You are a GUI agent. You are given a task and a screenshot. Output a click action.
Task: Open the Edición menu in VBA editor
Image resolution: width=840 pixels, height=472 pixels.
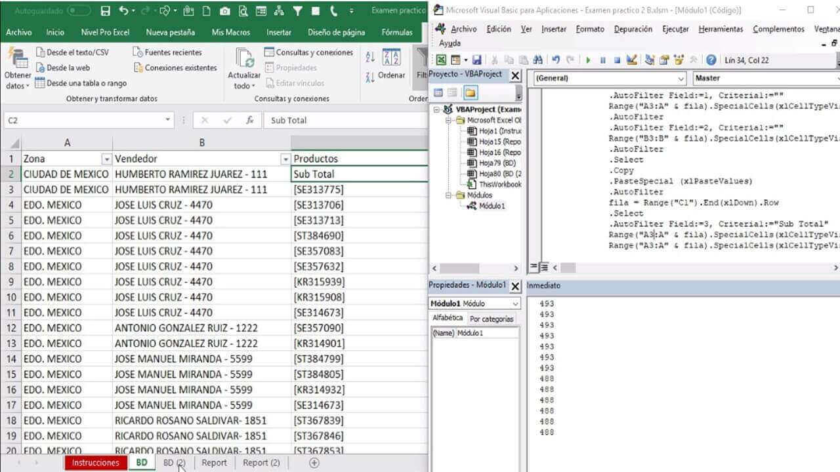click(x=499, y=29)
